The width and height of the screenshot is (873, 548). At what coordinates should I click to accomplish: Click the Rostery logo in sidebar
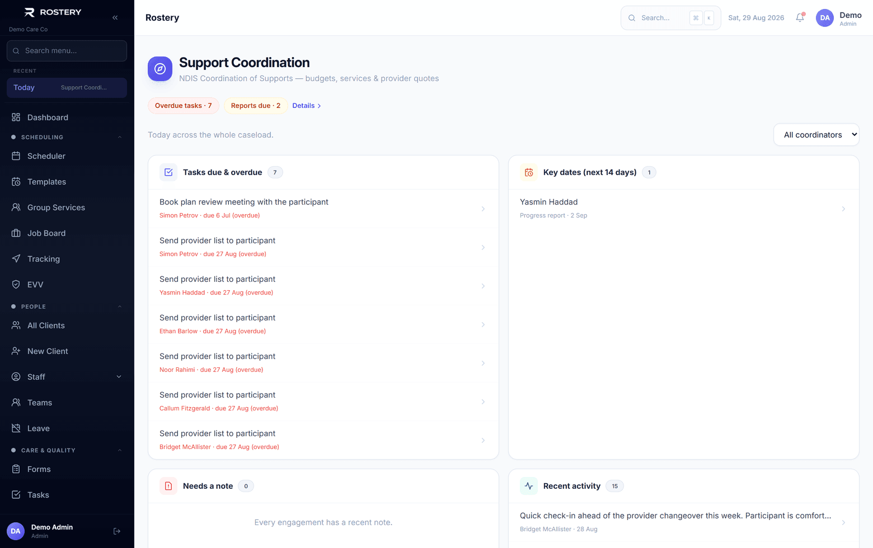click(x=53, y=12)
